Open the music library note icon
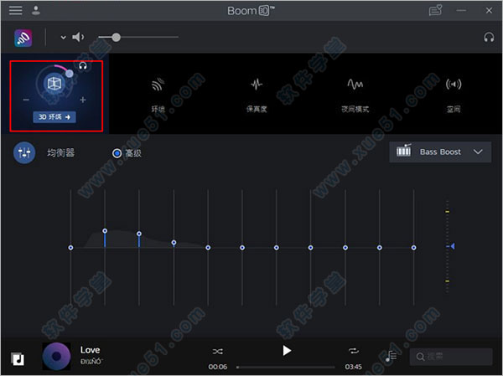The height and width of the screenshot is (376, 503). (18, 358)
